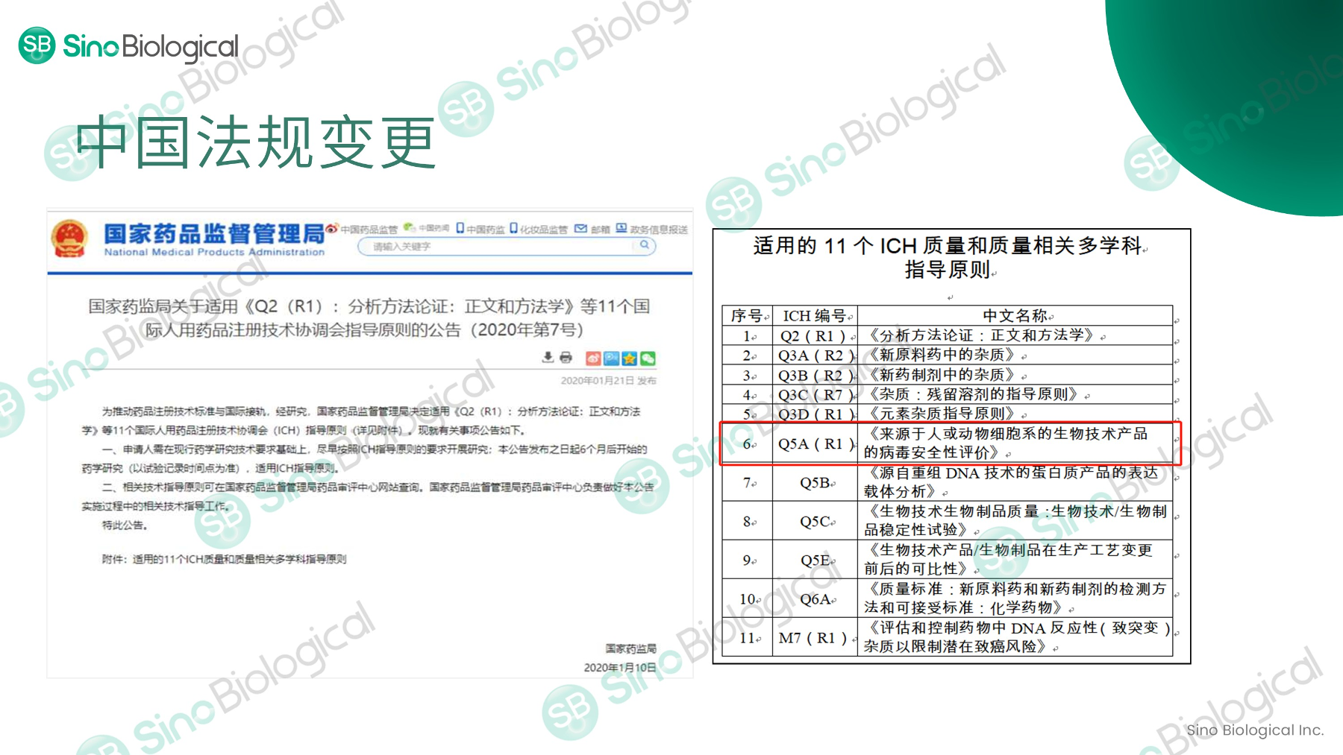The height and width of the screenshot is (755, 1343).
Task: Open the WeChat icon beside 中国药闻
Action: 409,227
